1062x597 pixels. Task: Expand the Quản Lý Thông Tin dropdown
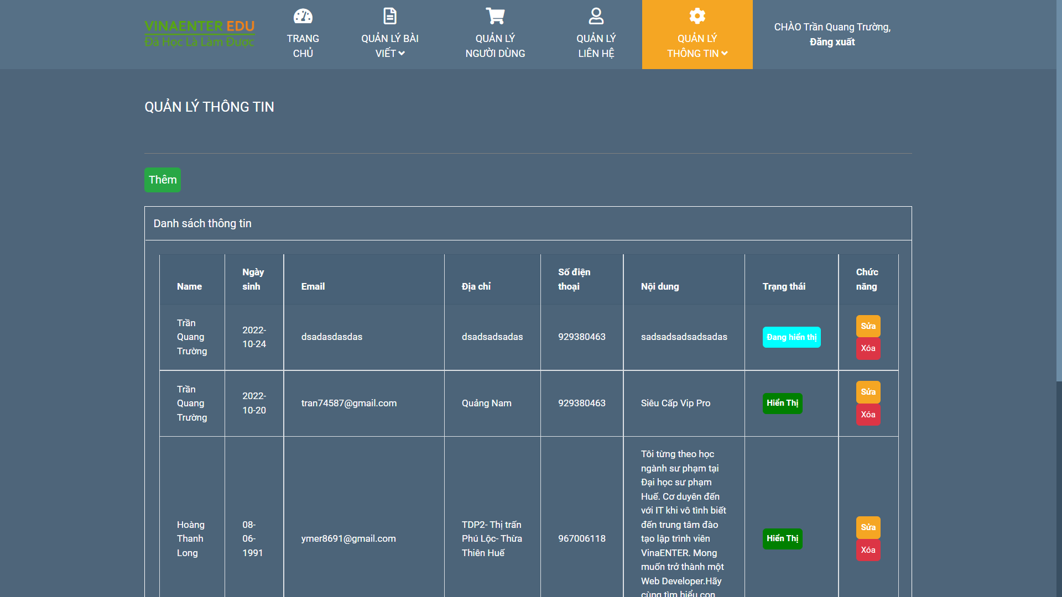[x=697, y=46]
